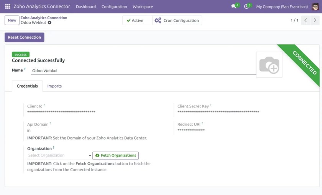Open the Dashboard menu
322x195 pixels.
click(86, 6)
